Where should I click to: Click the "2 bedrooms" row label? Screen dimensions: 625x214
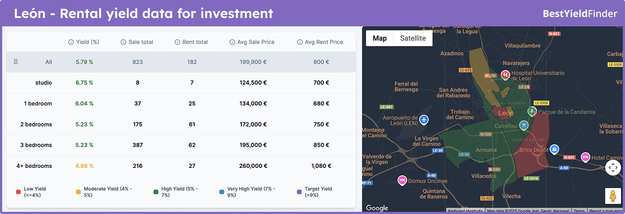[x=36, y=124]
